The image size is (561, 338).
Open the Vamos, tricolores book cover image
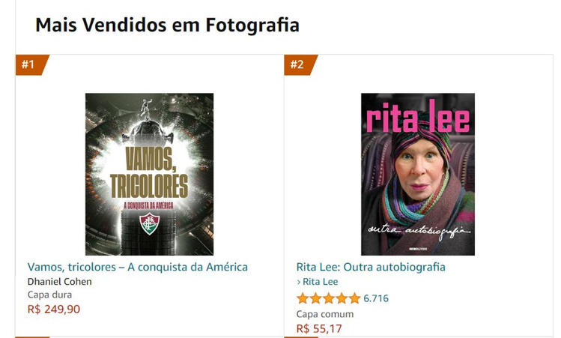coord(149,175)
